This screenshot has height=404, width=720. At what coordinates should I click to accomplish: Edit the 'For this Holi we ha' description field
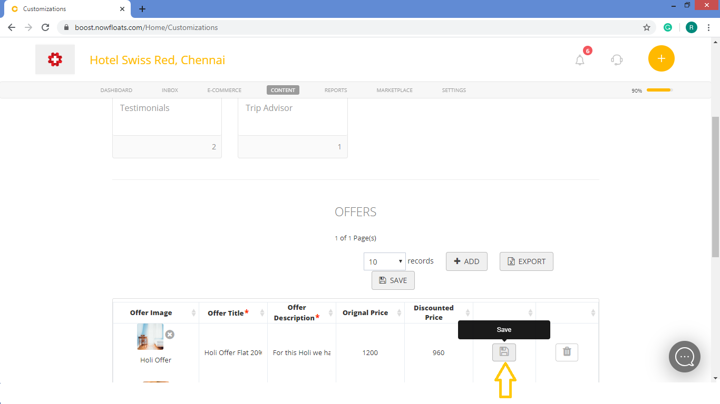tap(302, 352)
